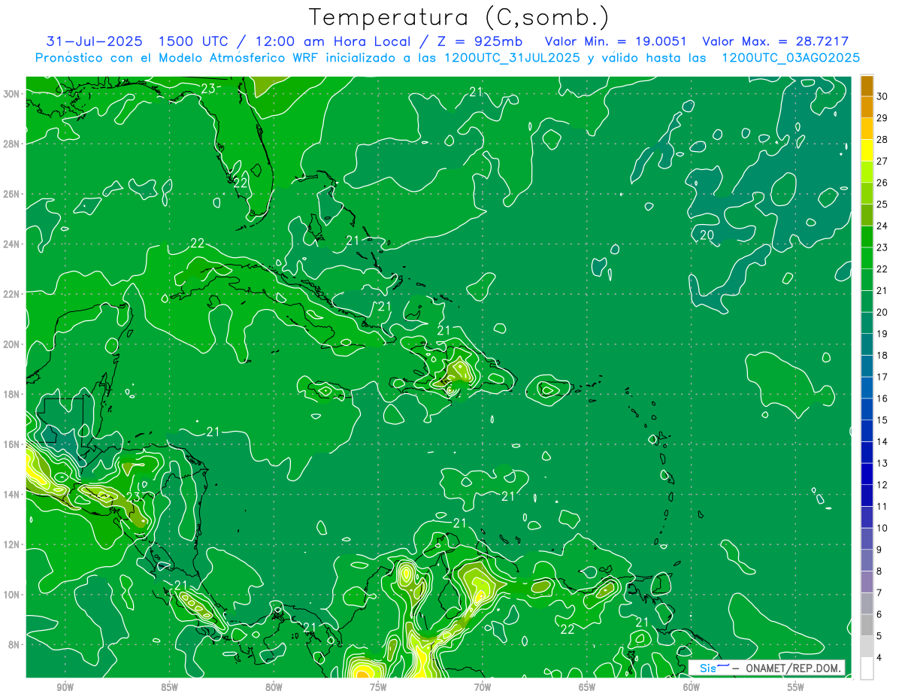Click the legend value '29'
902x697 pixels.
click(882, 118)
